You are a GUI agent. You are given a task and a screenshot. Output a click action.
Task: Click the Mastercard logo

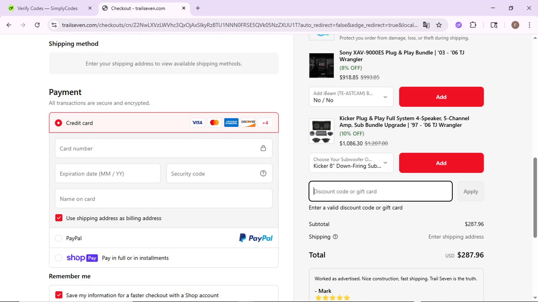pyautogui.click(x=214, y=123)
